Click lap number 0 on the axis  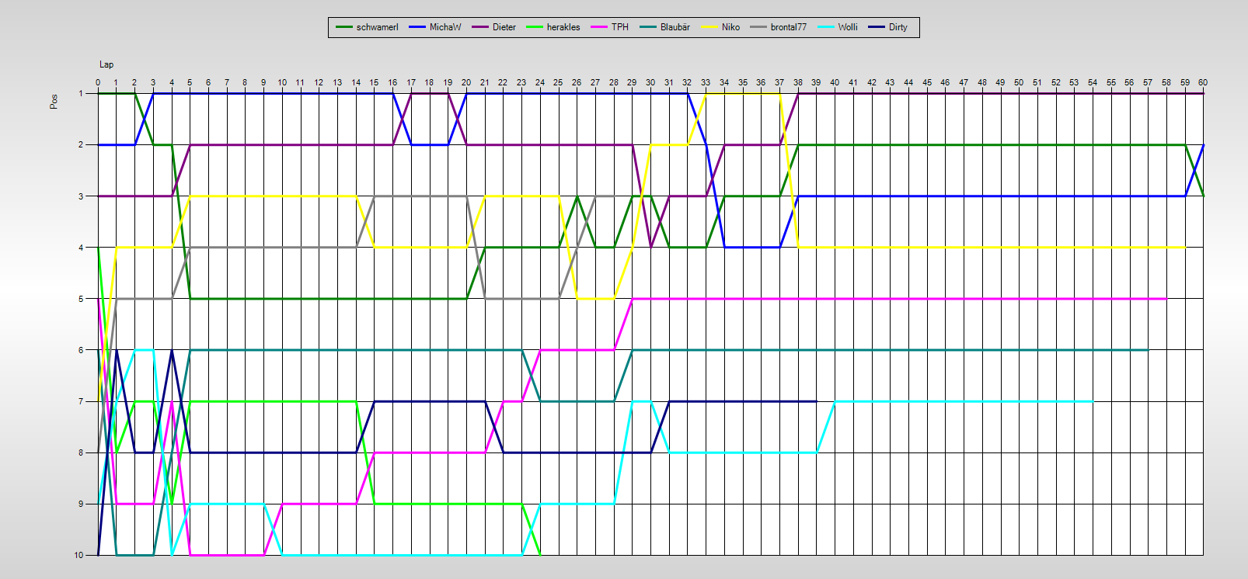pos(98,82)
